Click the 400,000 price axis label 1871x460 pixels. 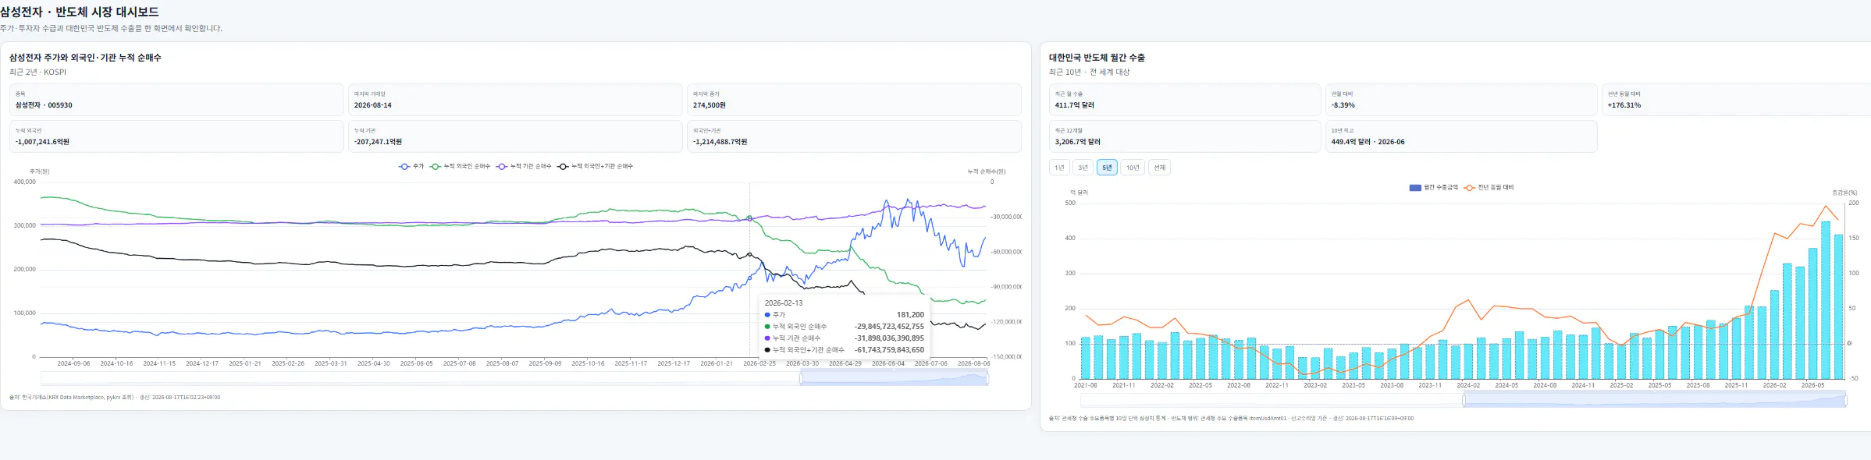tap(25, 182)
